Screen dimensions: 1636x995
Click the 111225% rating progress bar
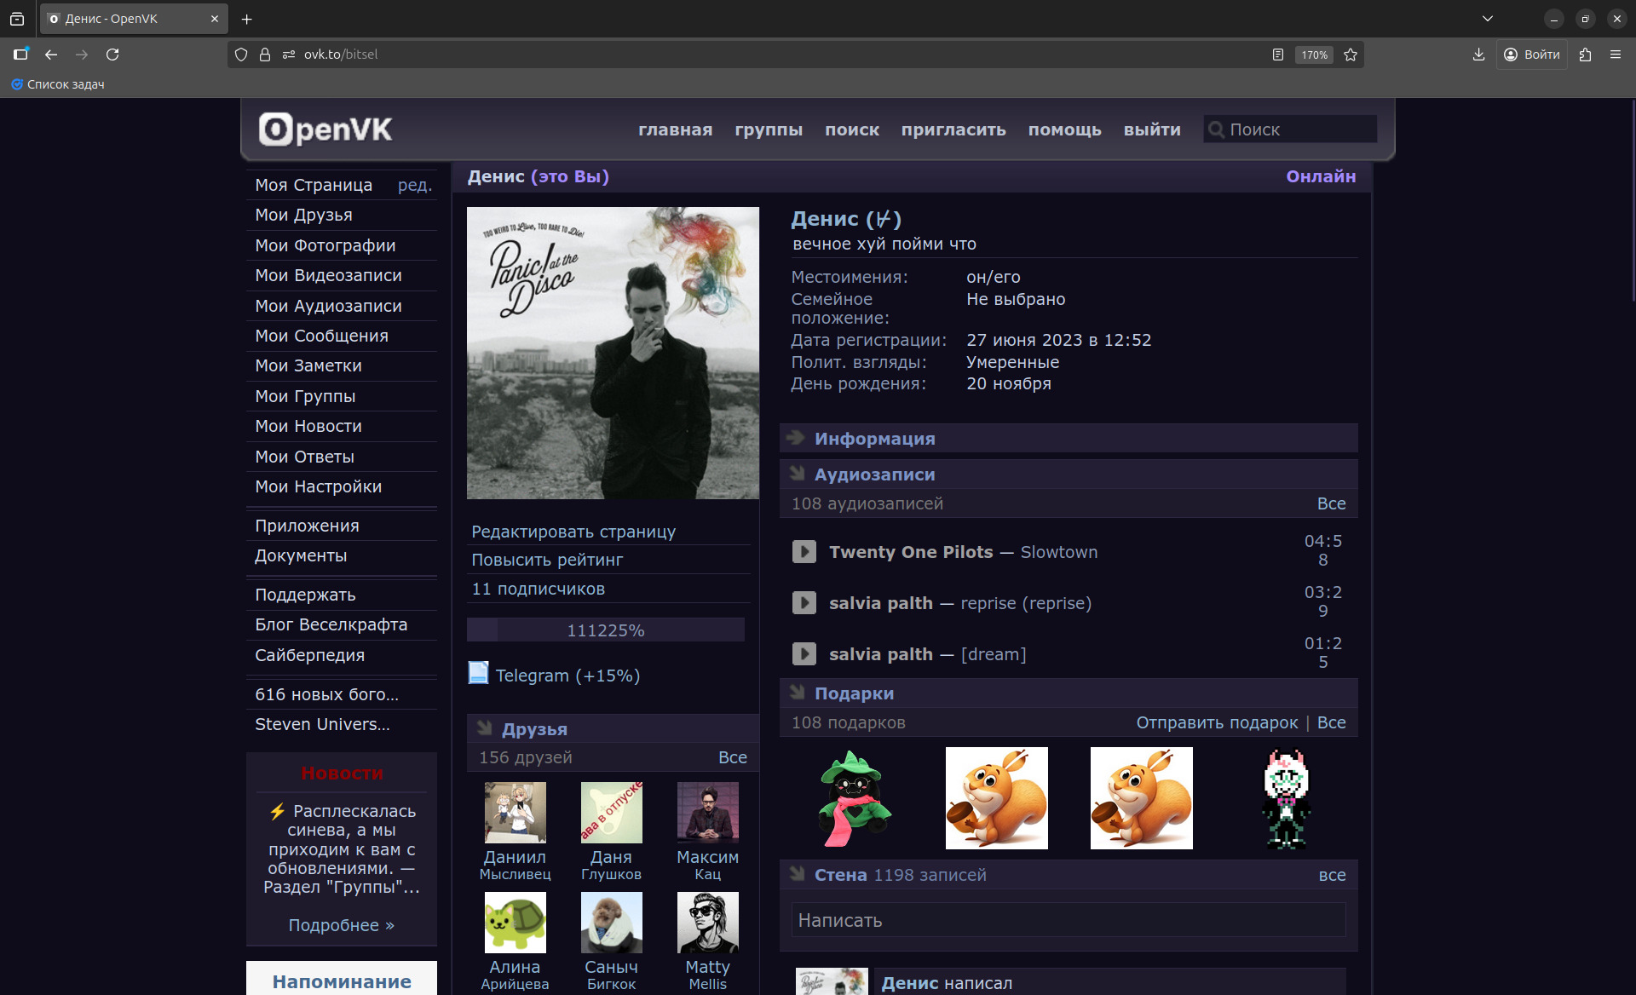click(x=605, y=630)
